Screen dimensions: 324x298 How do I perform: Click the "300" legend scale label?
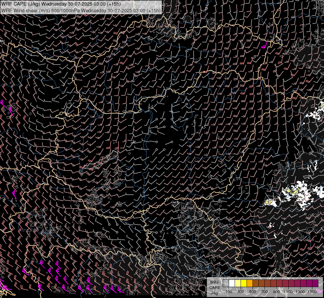point(241,292)
